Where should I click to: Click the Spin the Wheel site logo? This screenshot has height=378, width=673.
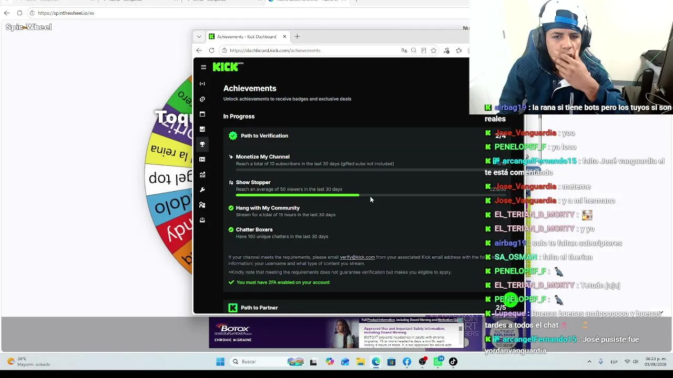tap(28, 27)
